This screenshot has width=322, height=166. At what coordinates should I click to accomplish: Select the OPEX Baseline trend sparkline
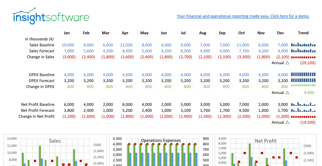(x=303, y=74)
